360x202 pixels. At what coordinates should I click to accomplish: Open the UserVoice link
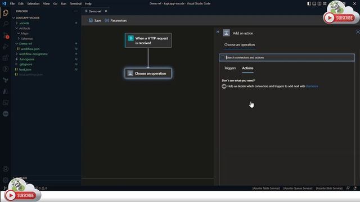312,86
